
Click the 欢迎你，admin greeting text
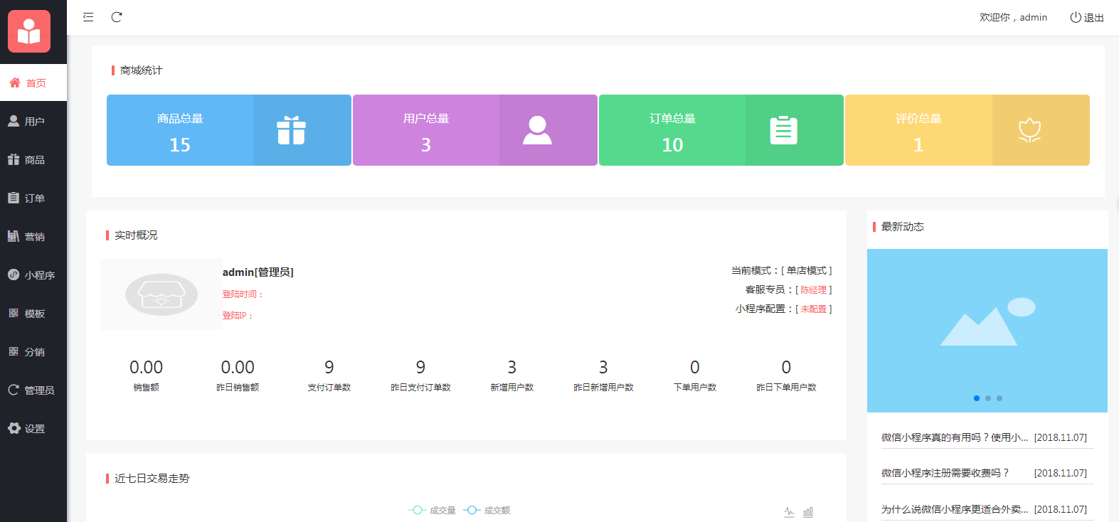coord(1013,17)
